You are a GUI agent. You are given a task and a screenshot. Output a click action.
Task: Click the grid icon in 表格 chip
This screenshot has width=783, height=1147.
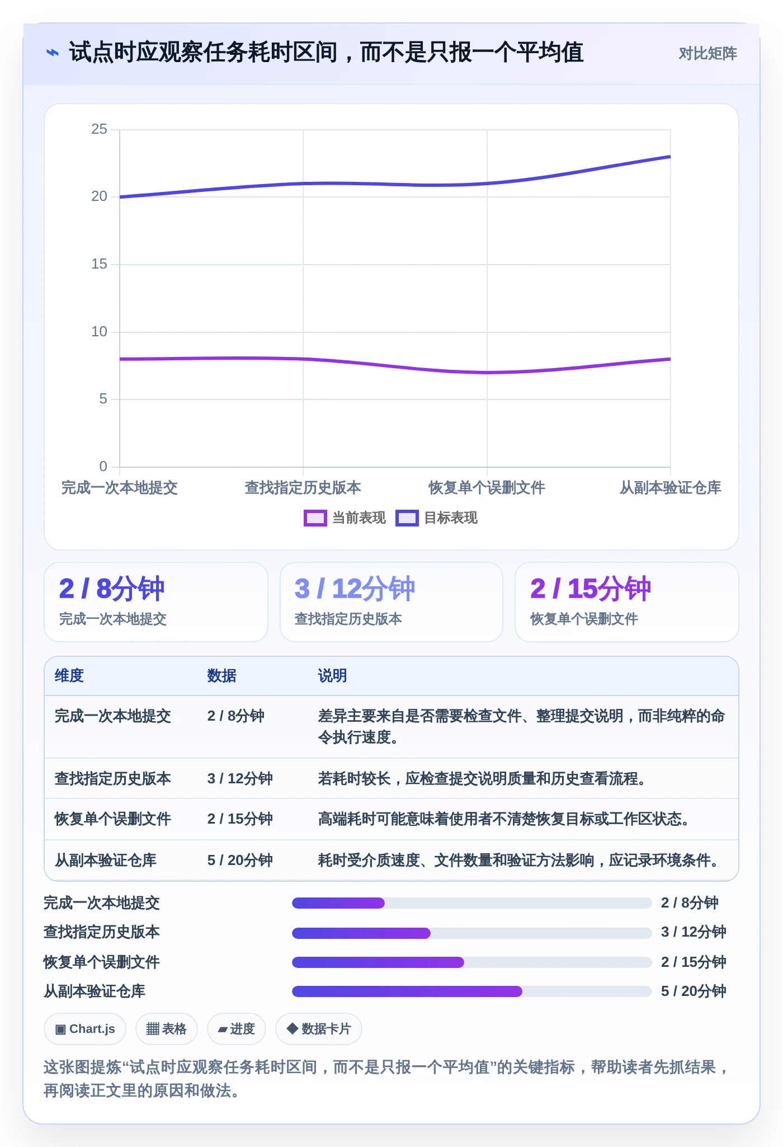pos(152,1029)
